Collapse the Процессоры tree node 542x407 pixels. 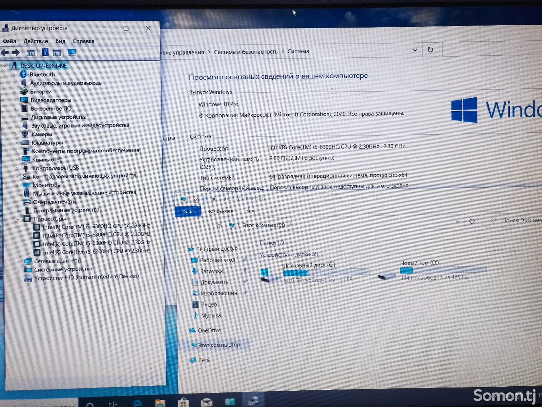(x=18, y=219)
